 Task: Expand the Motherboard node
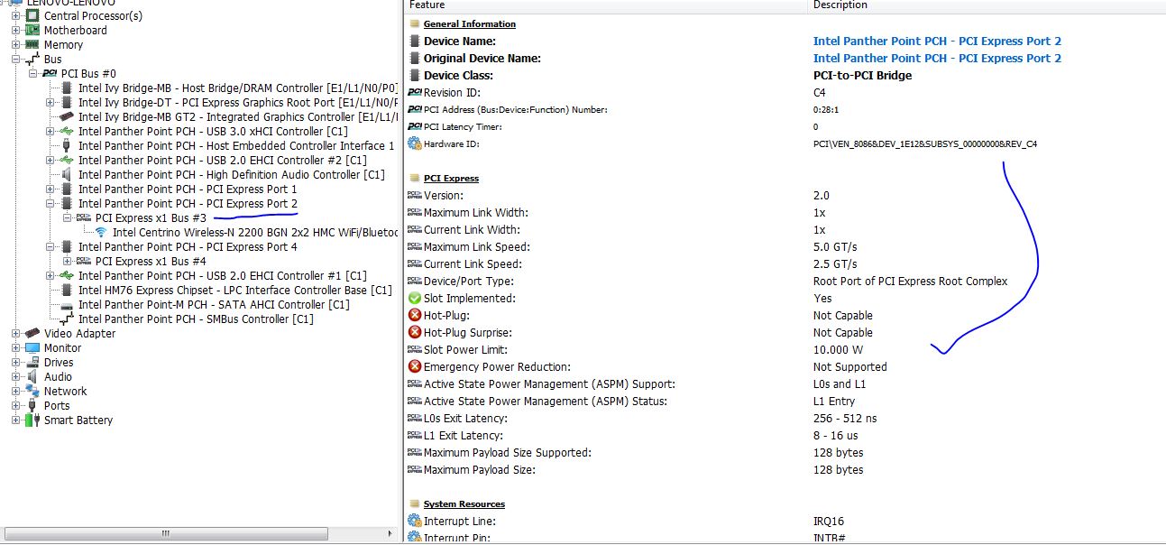pos(15,30)
